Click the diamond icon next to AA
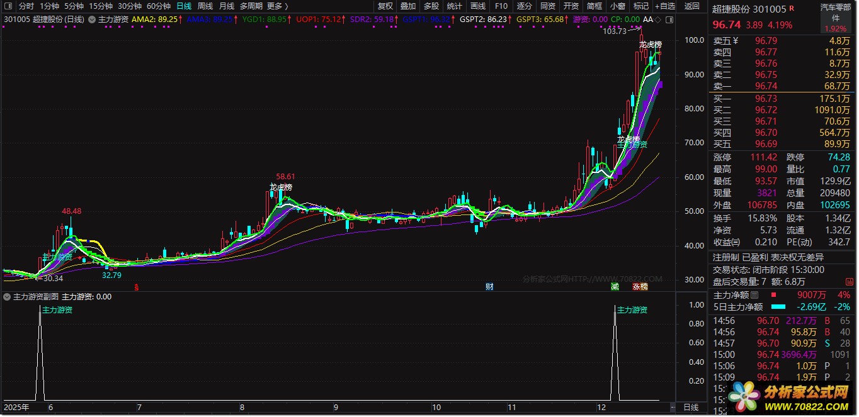Image resolution: width=859 pixels, height=417 pixels. [x=658, y=19]
